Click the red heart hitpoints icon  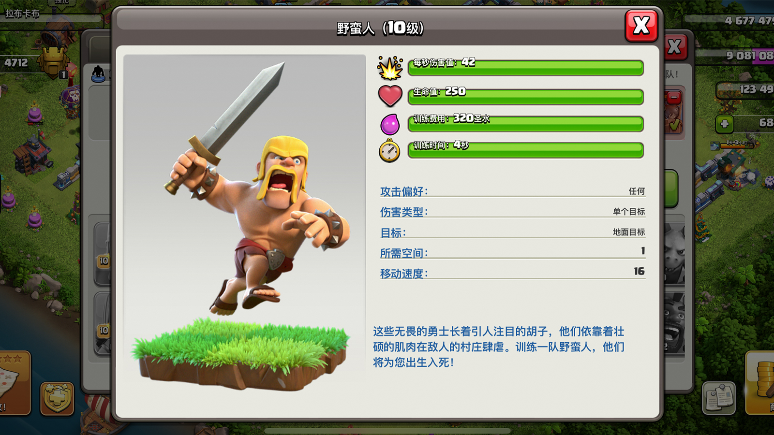tap(390, 96)
